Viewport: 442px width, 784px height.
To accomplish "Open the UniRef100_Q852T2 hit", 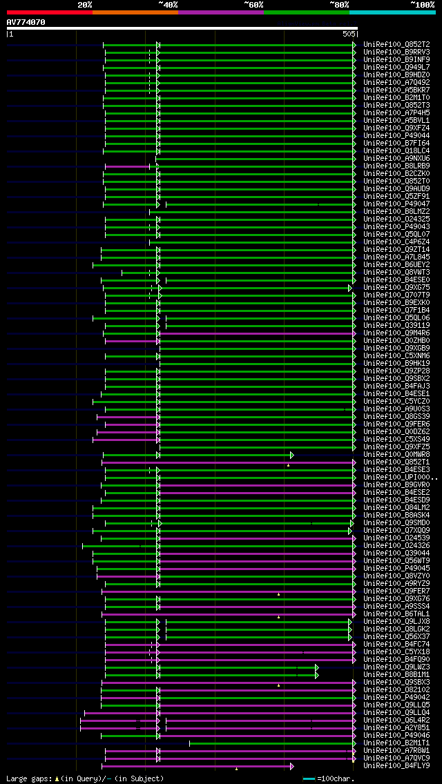I will 396,44.
